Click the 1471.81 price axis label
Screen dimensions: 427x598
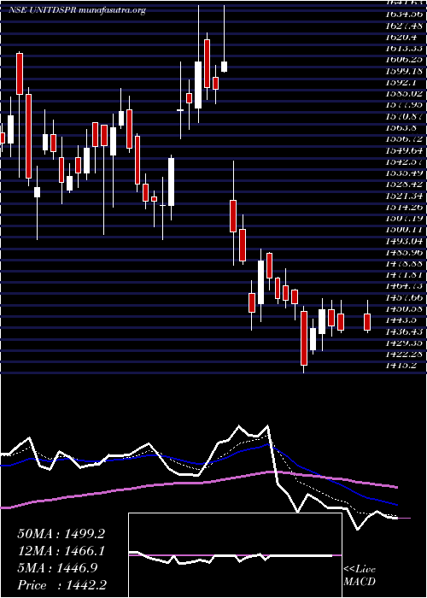pyautogui.click(x=405, y=275)
